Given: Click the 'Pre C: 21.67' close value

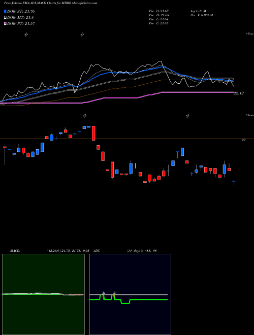Looking at the screenshot, I should click(158, 23).
